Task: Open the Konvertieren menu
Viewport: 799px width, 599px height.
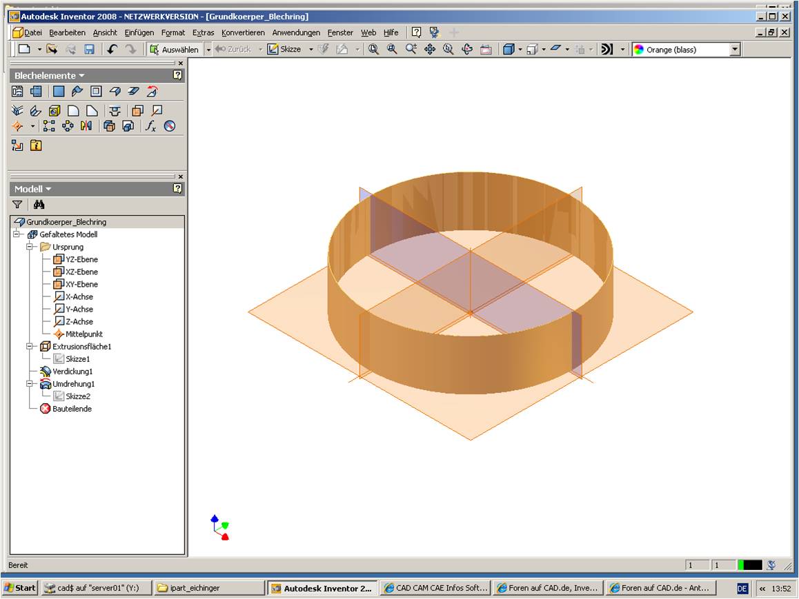Action: (x=243, y=32)
